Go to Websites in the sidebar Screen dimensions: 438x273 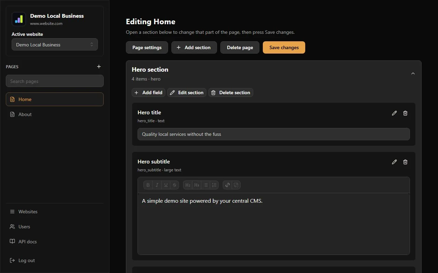point(55,212)
